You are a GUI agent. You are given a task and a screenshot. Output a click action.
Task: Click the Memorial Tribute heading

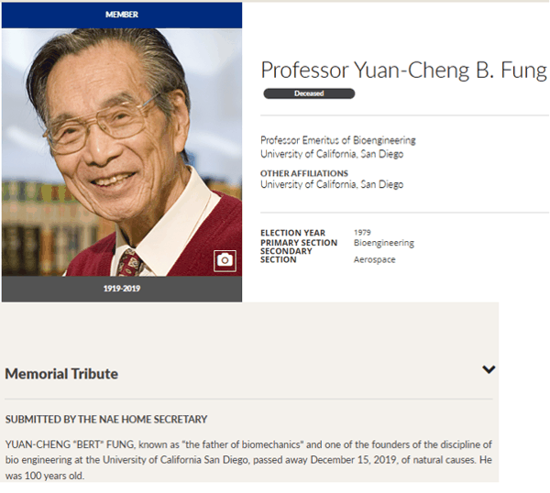(61, 374)
